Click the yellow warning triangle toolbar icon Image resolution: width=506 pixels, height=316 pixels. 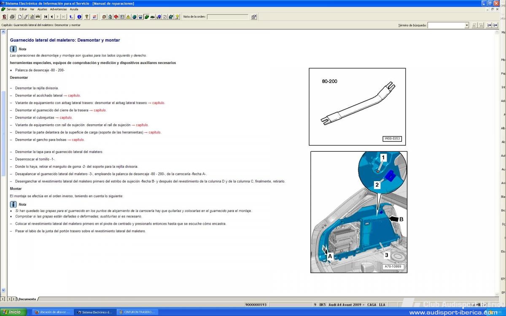pyautogui.click(x=128, y=17)
